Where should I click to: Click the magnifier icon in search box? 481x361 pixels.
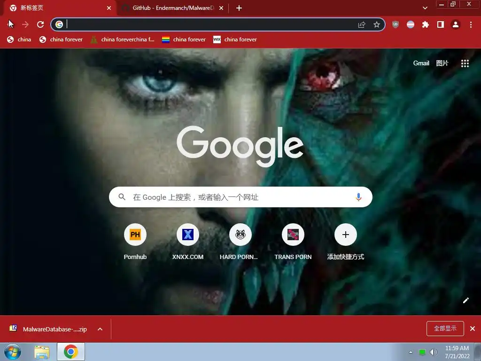(x=122, y=197)
